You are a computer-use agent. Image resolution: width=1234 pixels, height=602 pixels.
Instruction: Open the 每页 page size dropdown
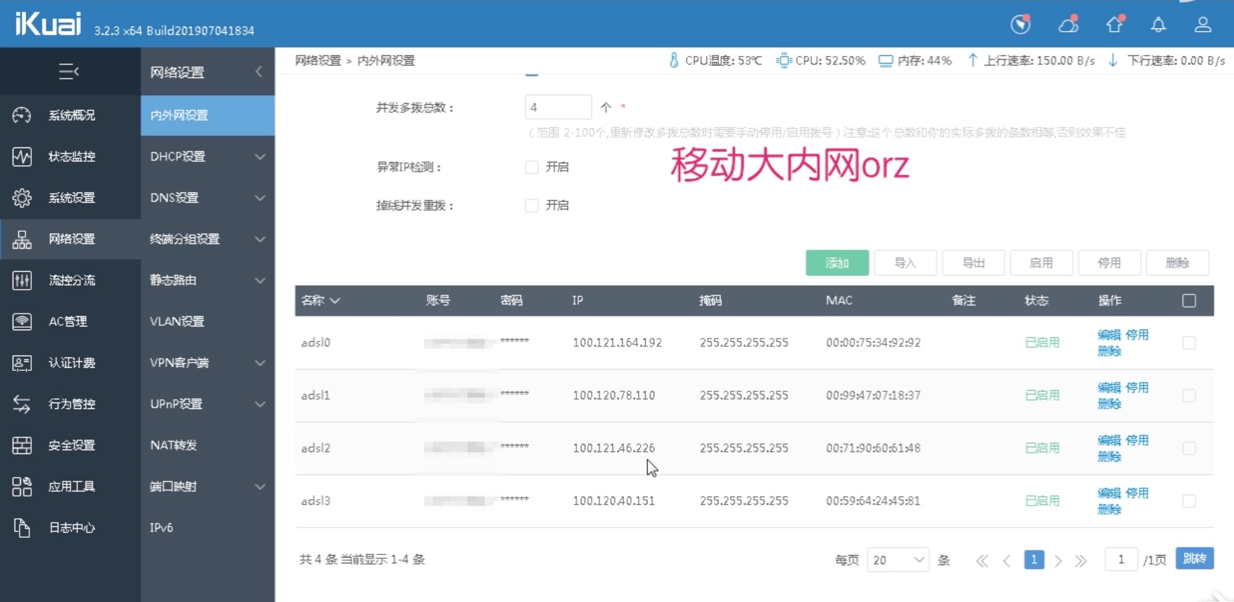[x=897, y=559]
